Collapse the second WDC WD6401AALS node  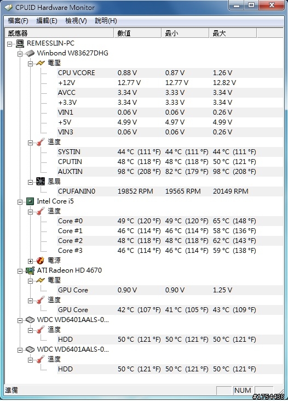click(x=20, y=350)
